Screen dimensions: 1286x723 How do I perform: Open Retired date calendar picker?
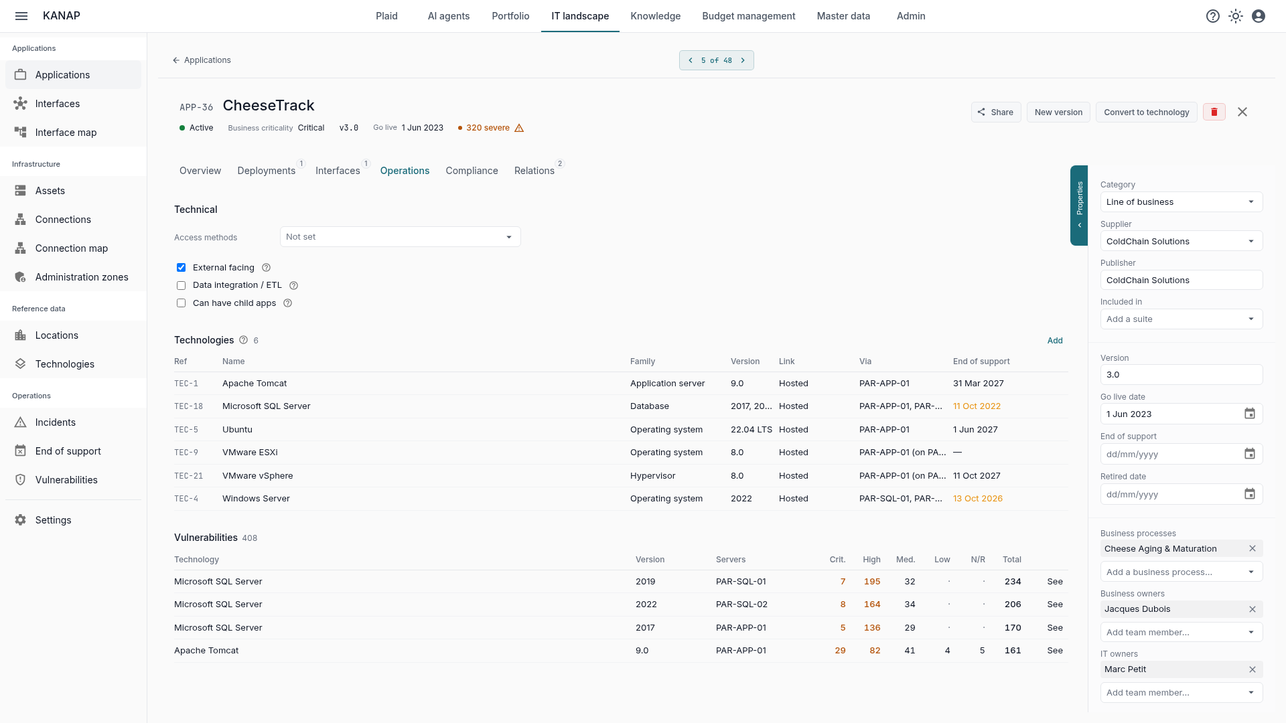pyautogui.click(x=1250, y=494)
